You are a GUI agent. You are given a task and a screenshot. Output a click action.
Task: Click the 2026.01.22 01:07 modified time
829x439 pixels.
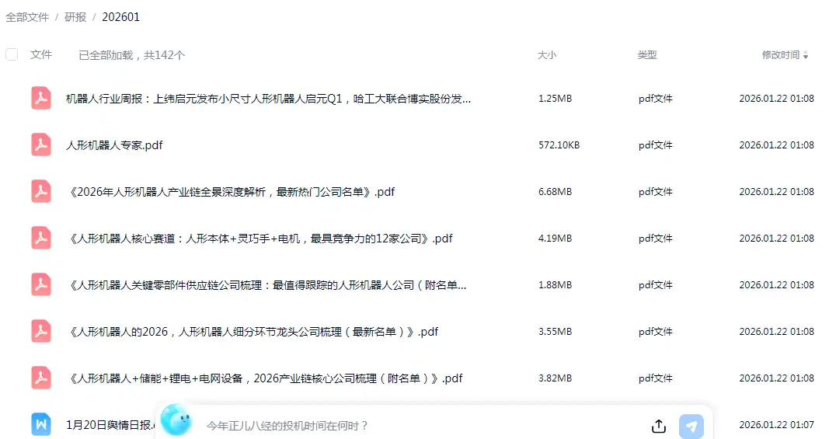click(x=776, y=425)
